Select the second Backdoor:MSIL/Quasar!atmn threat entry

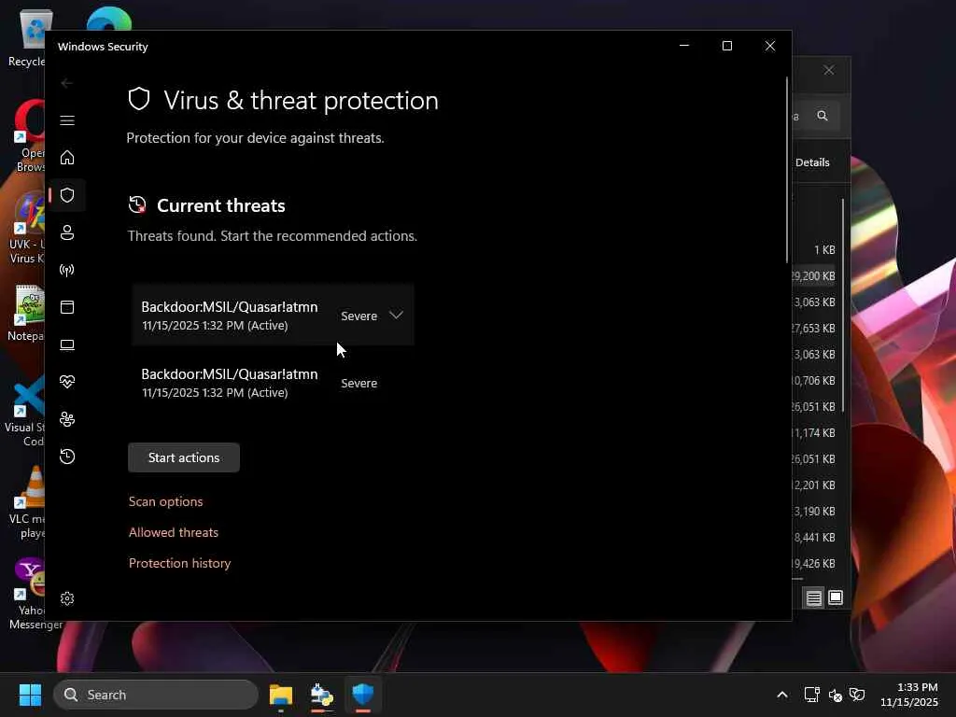273,383
